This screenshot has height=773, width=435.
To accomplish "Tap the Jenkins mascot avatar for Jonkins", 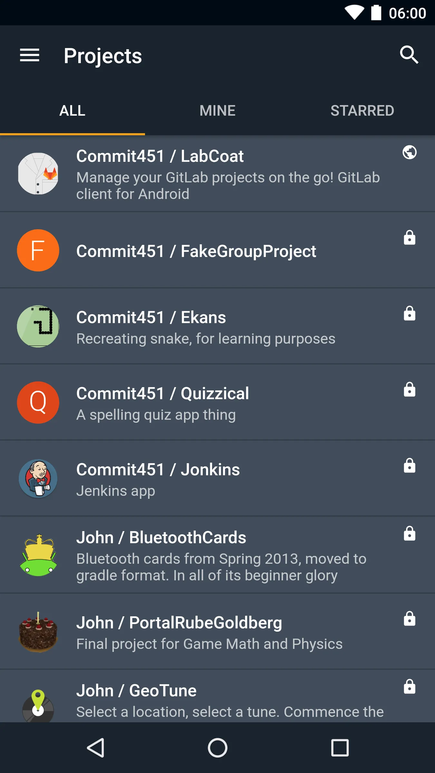I will tap(38, 479).
